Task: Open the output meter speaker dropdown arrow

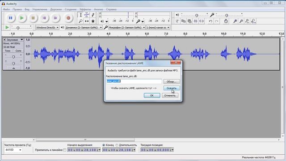Action: click(107, 21)
